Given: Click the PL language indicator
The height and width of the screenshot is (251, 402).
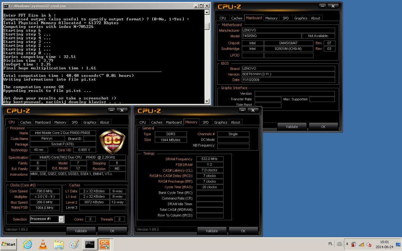Looking at the screenshot, I should click(331, 244).
